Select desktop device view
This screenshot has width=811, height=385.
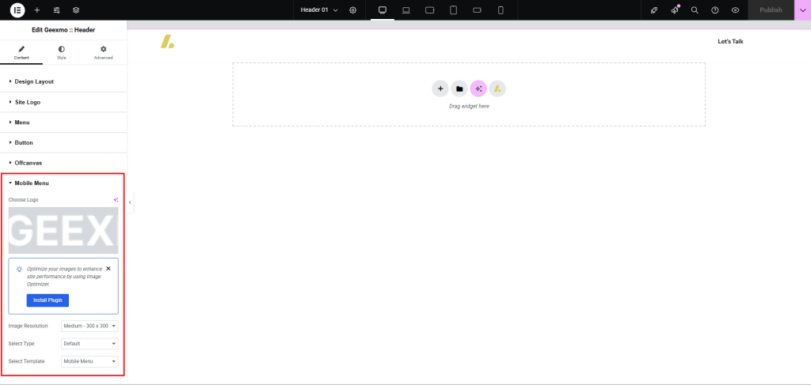click(382, 10)
